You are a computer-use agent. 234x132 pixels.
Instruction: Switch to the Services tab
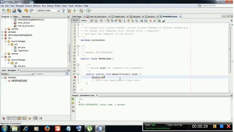click(x=26, y=16)
